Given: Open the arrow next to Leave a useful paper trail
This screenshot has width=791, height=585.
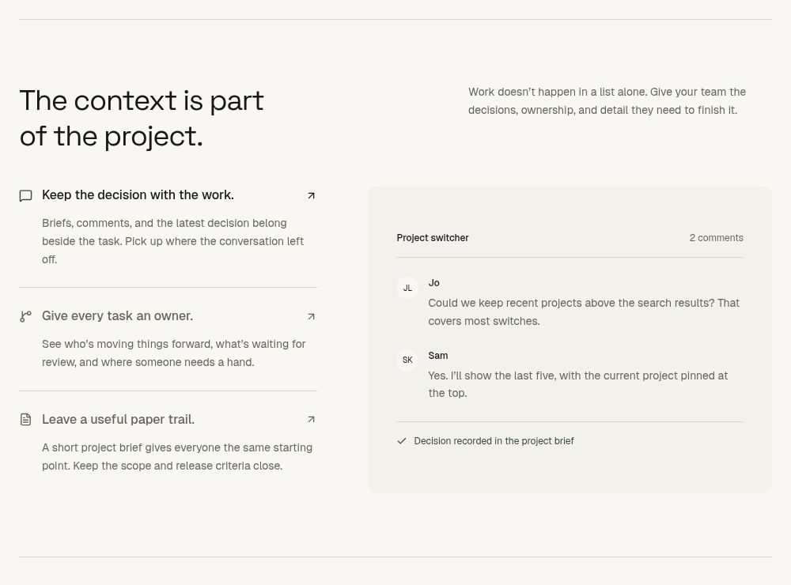Looking at the screenshot, I should click(x=311, y=420).
